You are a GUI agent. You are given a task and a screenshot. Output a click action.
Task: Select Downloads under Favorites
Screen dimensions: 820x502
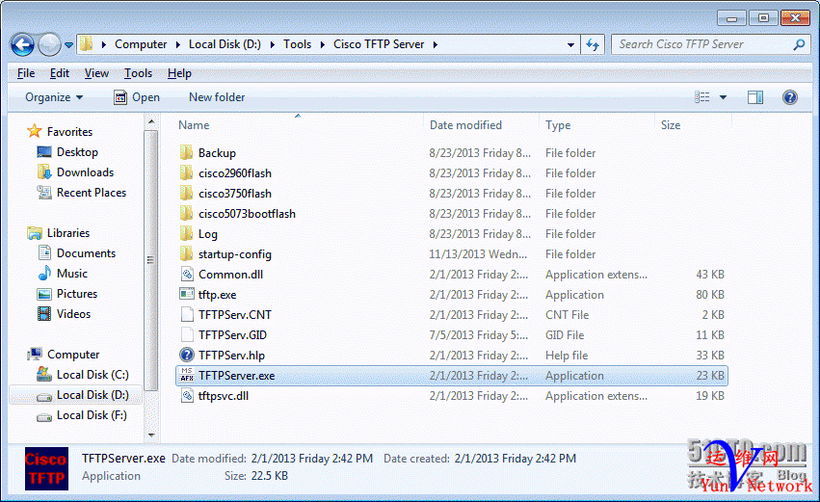click(x=85, y=172)
